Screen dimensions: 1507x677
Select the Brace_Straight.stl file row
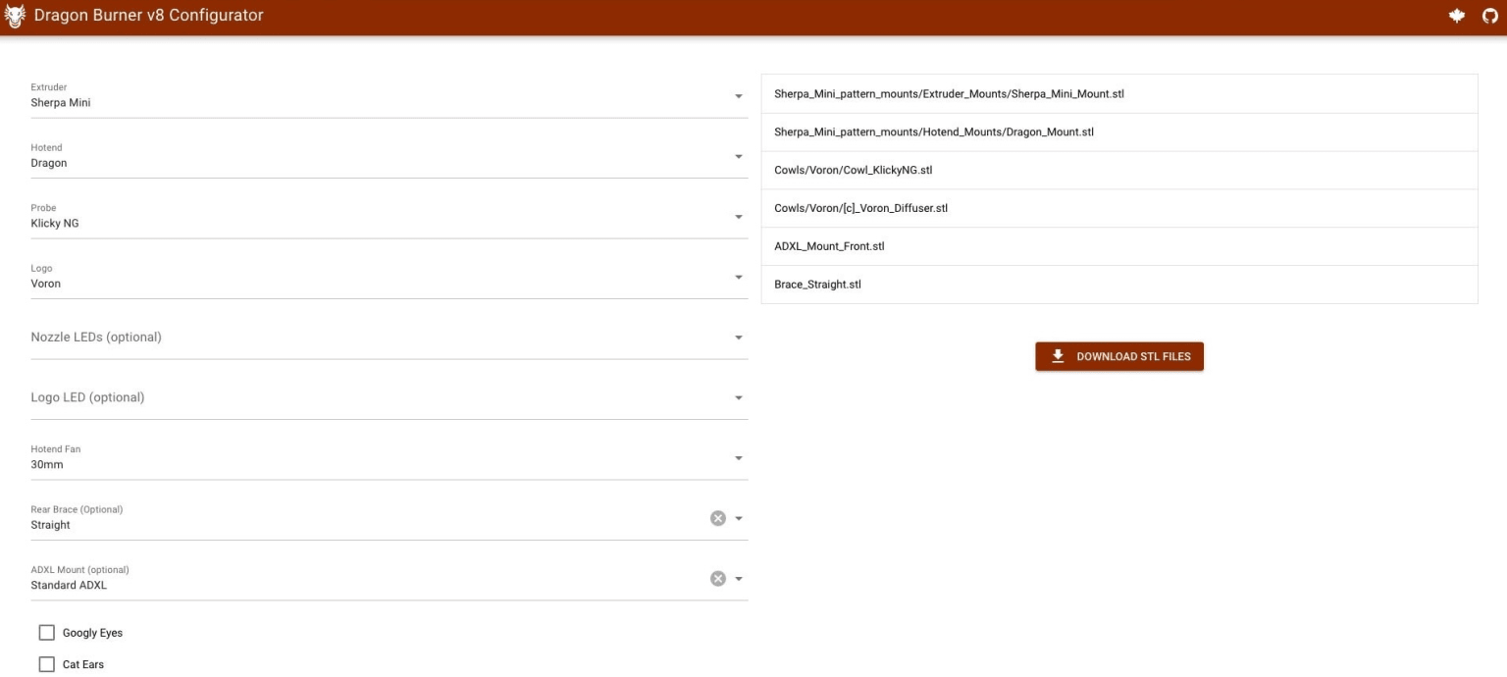(1119, 285)
